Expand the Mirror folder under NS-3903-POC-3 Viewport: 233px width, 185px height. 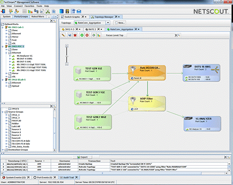tap(6, 73)
